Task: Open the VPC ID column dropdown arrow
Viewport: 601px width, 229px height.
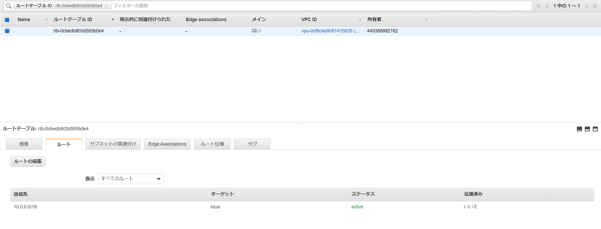Action: coord(360,20)
